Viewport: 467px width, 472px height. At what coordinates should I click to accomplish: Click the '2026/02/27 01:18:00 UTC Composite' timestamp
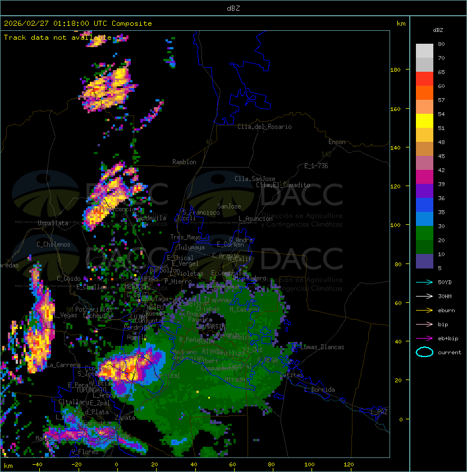pyautogui.click(x=78, y=24)
